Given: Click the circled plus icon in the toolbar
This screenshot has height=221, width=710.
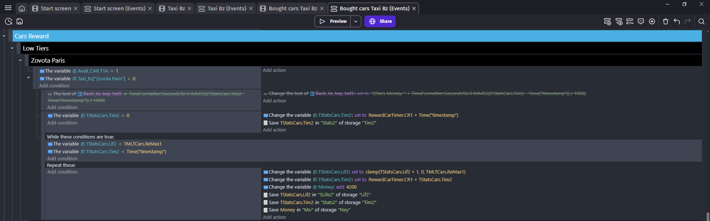Looking at the screenshot, I should coord(652,21).
